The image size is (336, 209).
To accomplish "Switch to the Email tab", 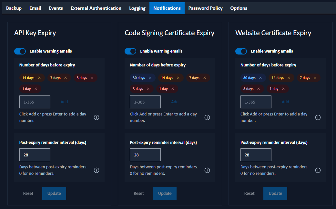I will [x=36, y=8].
